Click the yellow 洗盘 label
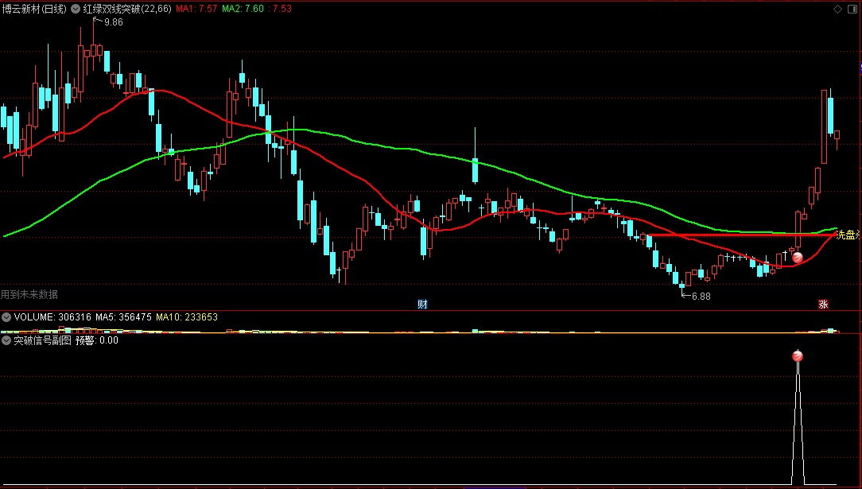Screen dimensions: 862x489 tap(847, 235)
